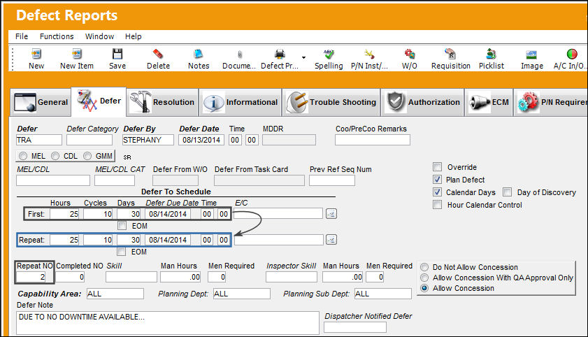Enable the Override checkbox
This screenshot has height=337, width=588.
pos(437,167)
